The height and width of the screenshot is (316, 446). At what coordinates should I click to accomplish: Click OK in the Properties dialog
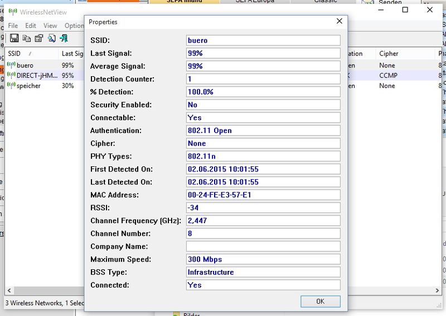[320, 301]
